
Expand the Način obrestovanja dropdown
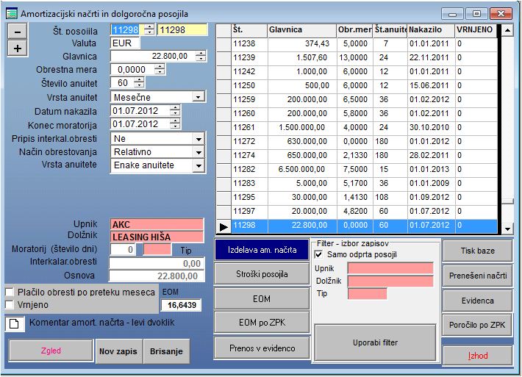pos(198,152)
